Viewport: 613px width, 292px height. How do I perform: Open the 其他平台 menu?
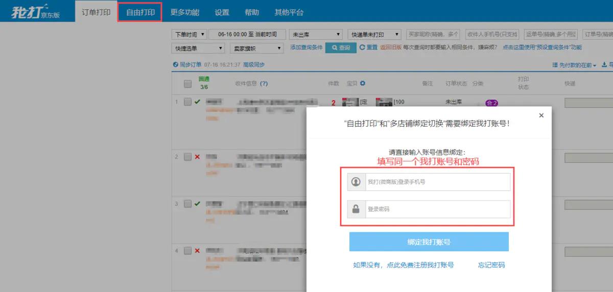(289, 12)
